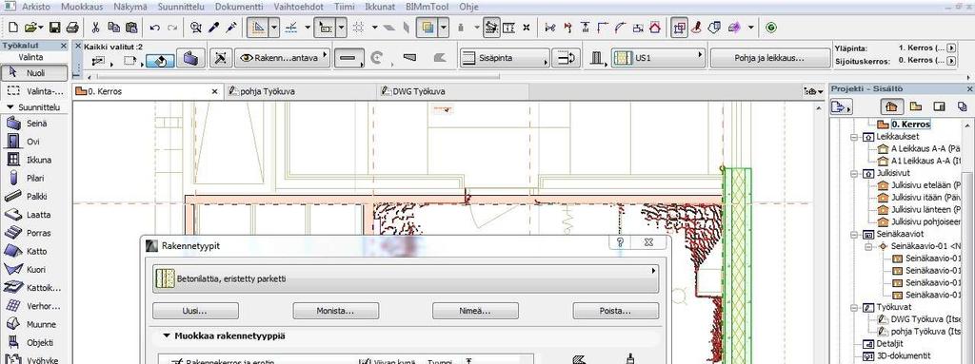The width and height of the screenshot is (975, 364).
Task: Collapse the Leikkaukset tree node
Action: (854, 137)
